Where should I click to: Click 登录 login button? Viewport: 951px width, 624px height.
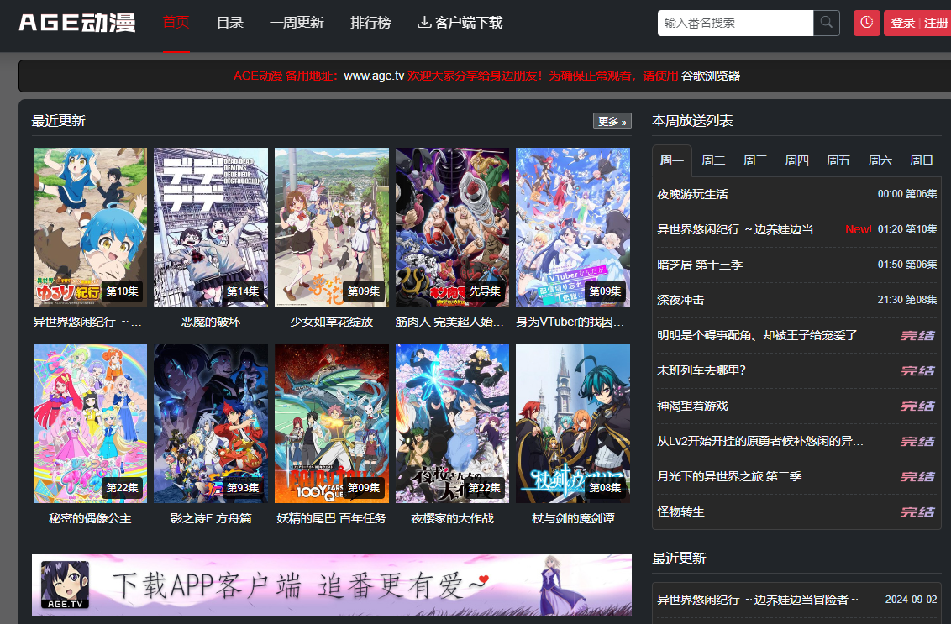click(903, 23)
